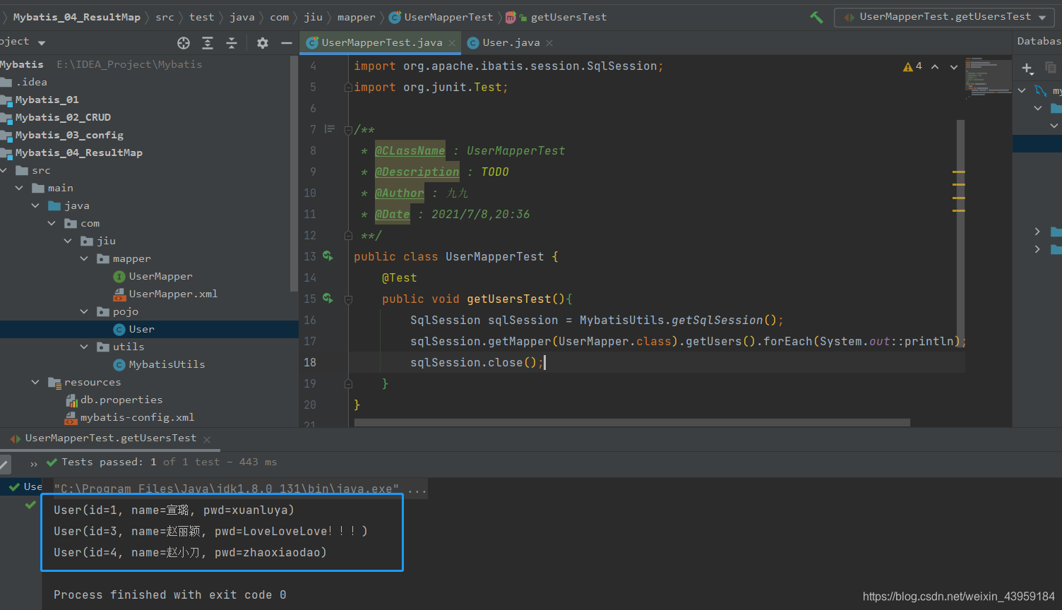Click the UserMapperTest breadcrumb item

pyautogui.click(x=441, y=17)
